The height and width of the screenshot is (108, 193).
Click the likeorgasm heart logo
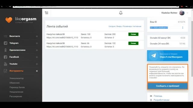[x=9, y=20]
